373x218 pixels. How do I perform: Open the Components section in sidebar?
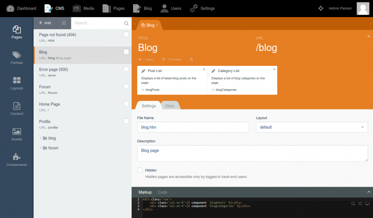pyautogui.click(x=17, y=160)
